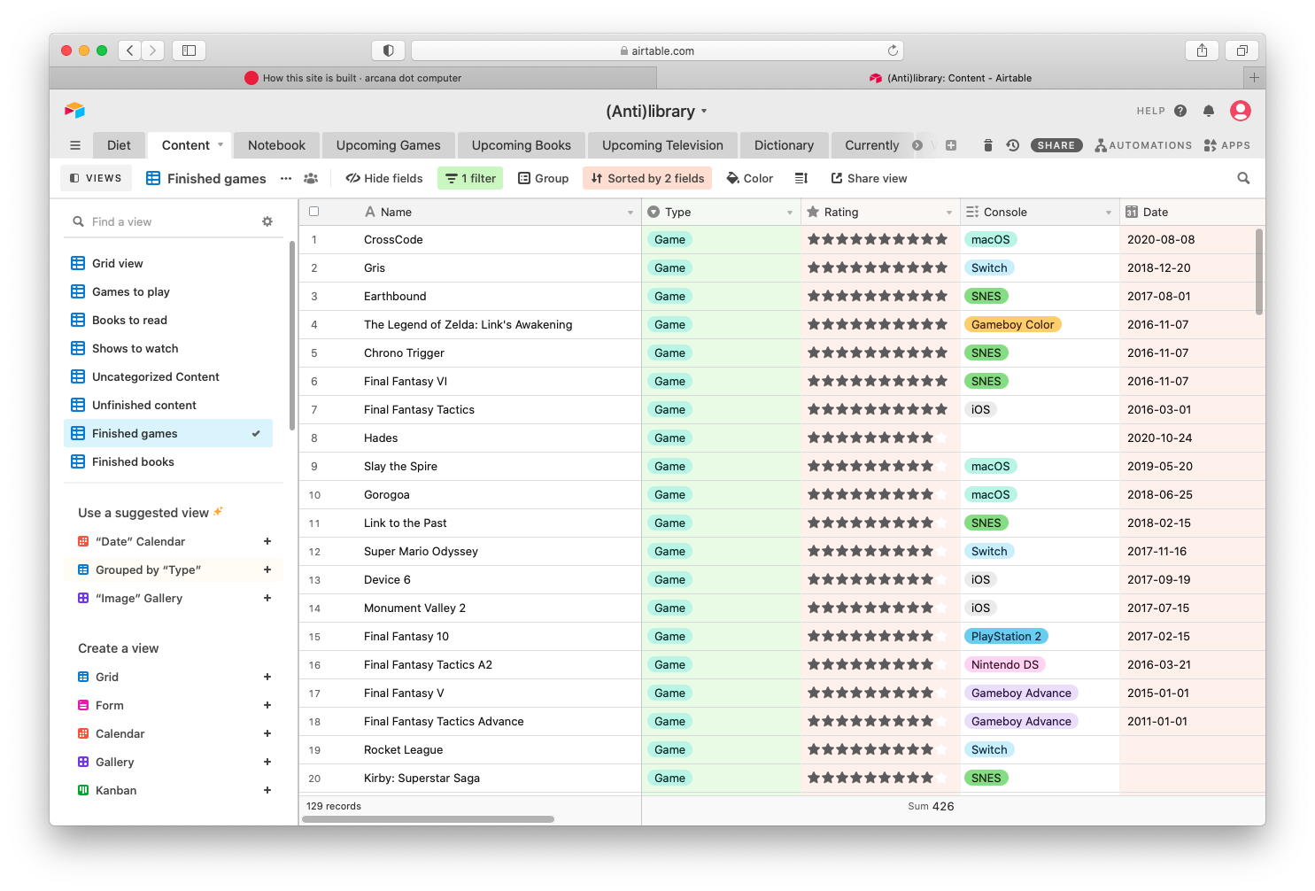The width and height of the screenshot is (1315, 891).
Task: Open Content tab dropdown arrow
Action: click(x=220, y=144)
